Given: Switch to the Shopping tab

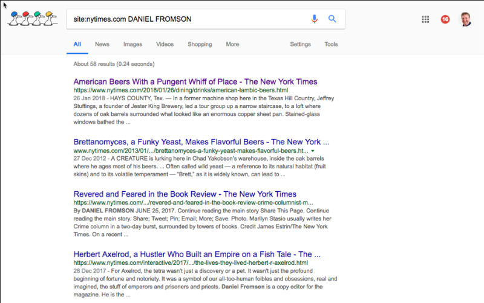Looking at the screenshot, I should point(200,44).
